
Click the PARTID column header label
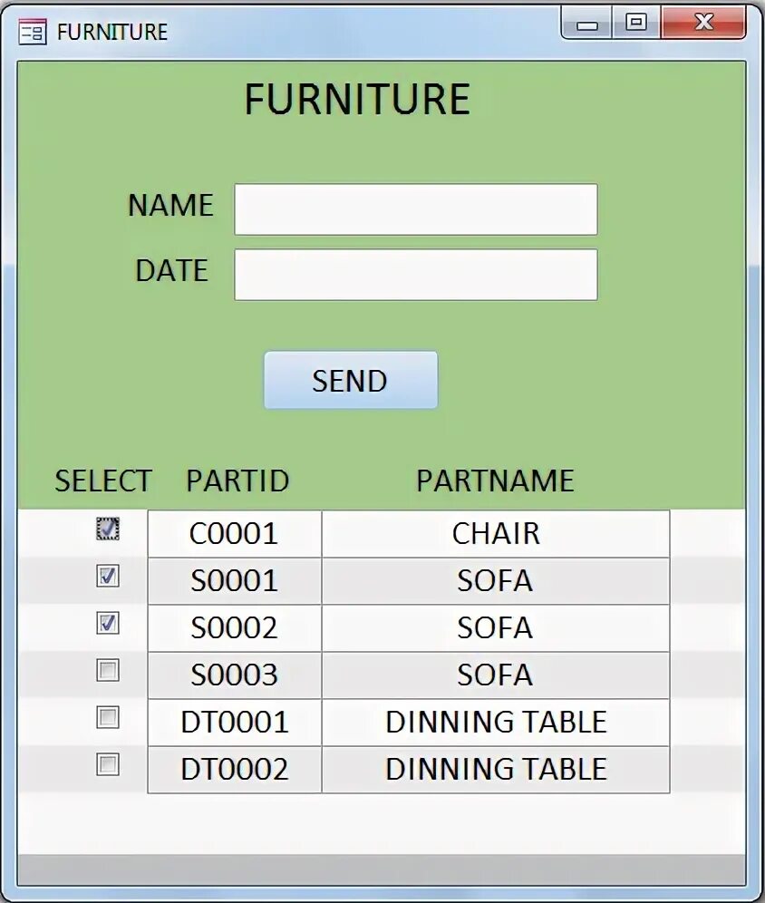click(x=237, y=481)
